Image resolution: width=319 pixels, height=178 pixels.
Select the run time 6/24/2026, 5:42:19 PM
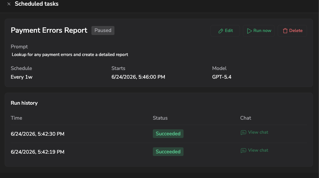point(37,152)
